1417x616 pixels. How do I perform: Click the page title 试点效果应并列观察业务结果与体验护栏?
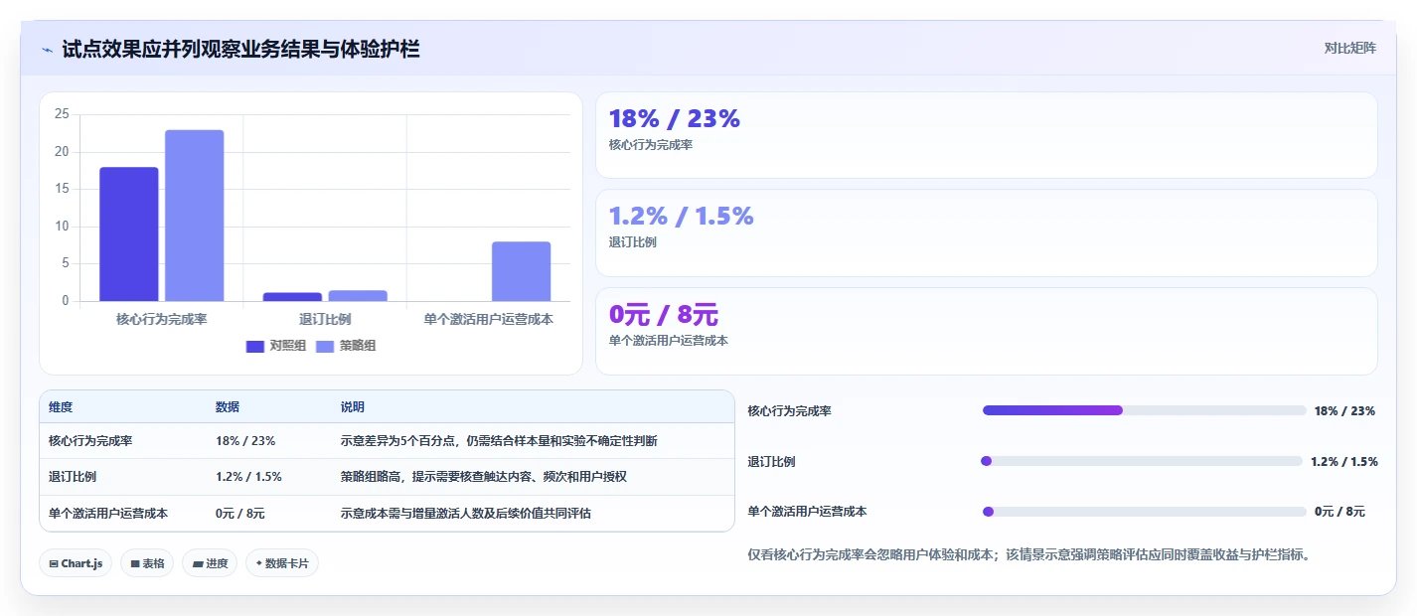(x=240, y=49)
